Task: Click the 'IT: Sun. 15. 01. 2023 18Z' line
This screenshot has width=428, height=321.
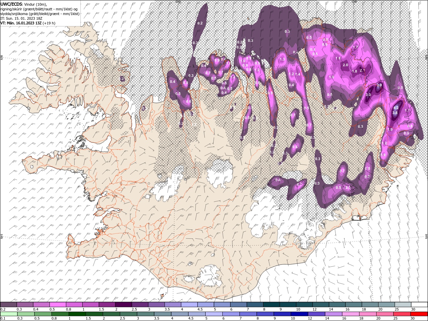Action: (x=21, y=18)
